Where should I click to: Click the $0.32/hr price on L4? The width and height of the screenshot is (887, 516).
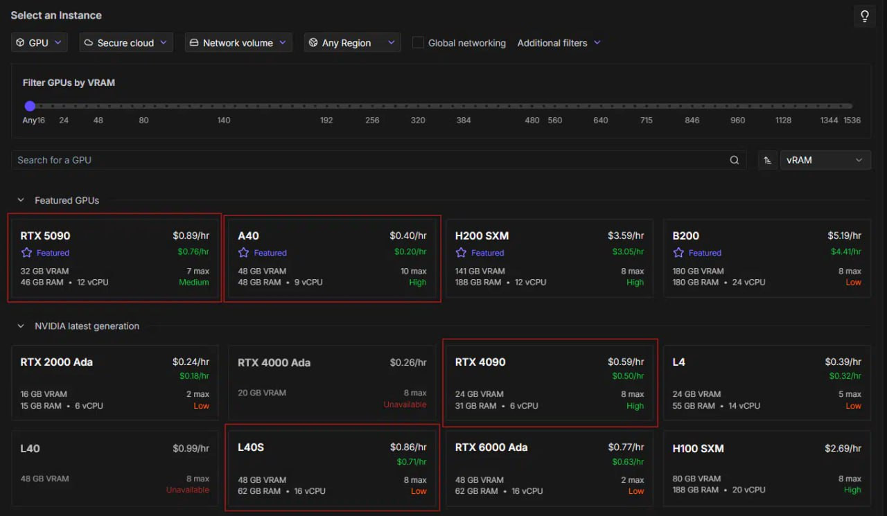click(845, 376)
